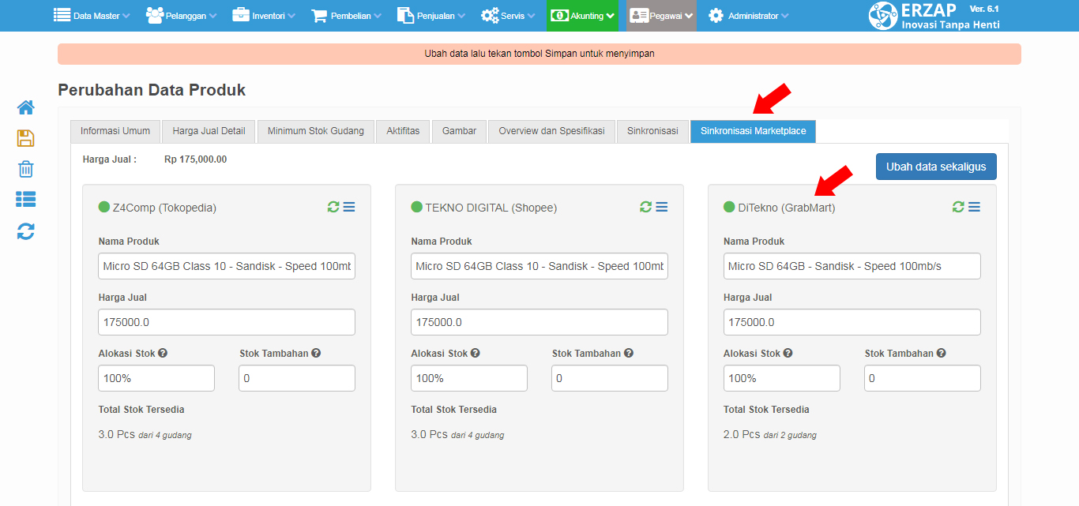Edit Nama Produk field in GrabMart card
The height and width of the screenshot is (506, 1079).
tap(852, 266)
